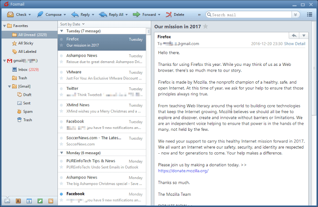This screenshot has width=318, height=207.
Task: Open the Compose dropdown arrow
Action: pos(65,14)
